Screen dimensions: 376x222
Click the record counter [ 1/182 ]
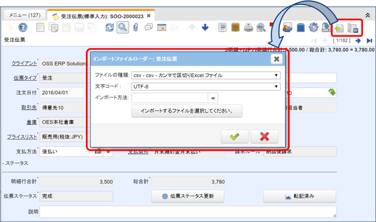click(x=342, y=40)
